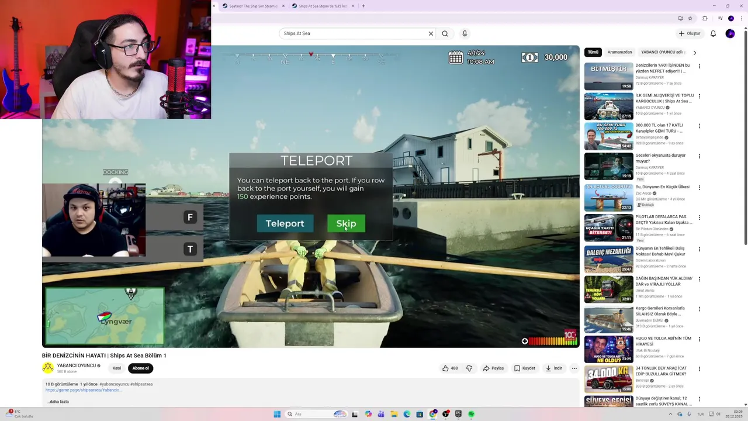748x421 pixels.
Task: Click the YouTube search magnifier button
Action: pyautogui.click(x=445, y=33)
